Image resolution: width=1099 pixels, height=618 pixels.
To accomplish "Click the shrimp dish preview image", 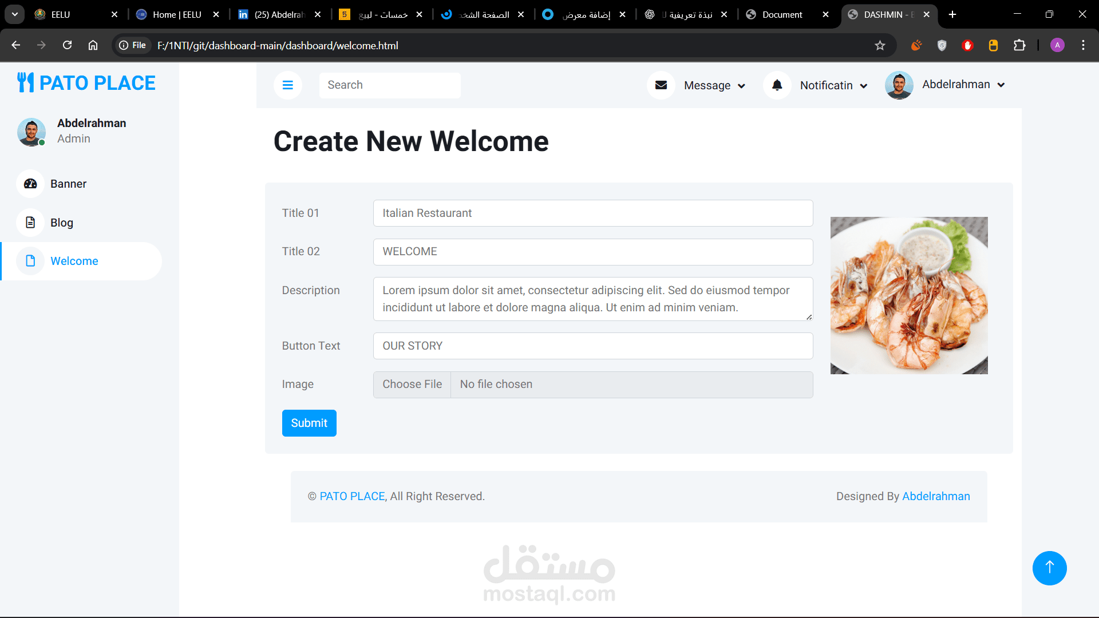I will pos(909,295).
